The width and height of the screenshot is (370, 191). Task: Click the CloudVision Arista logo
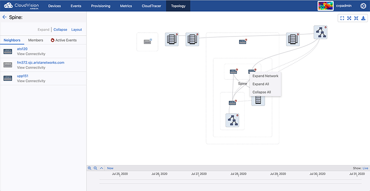point(21,6)
